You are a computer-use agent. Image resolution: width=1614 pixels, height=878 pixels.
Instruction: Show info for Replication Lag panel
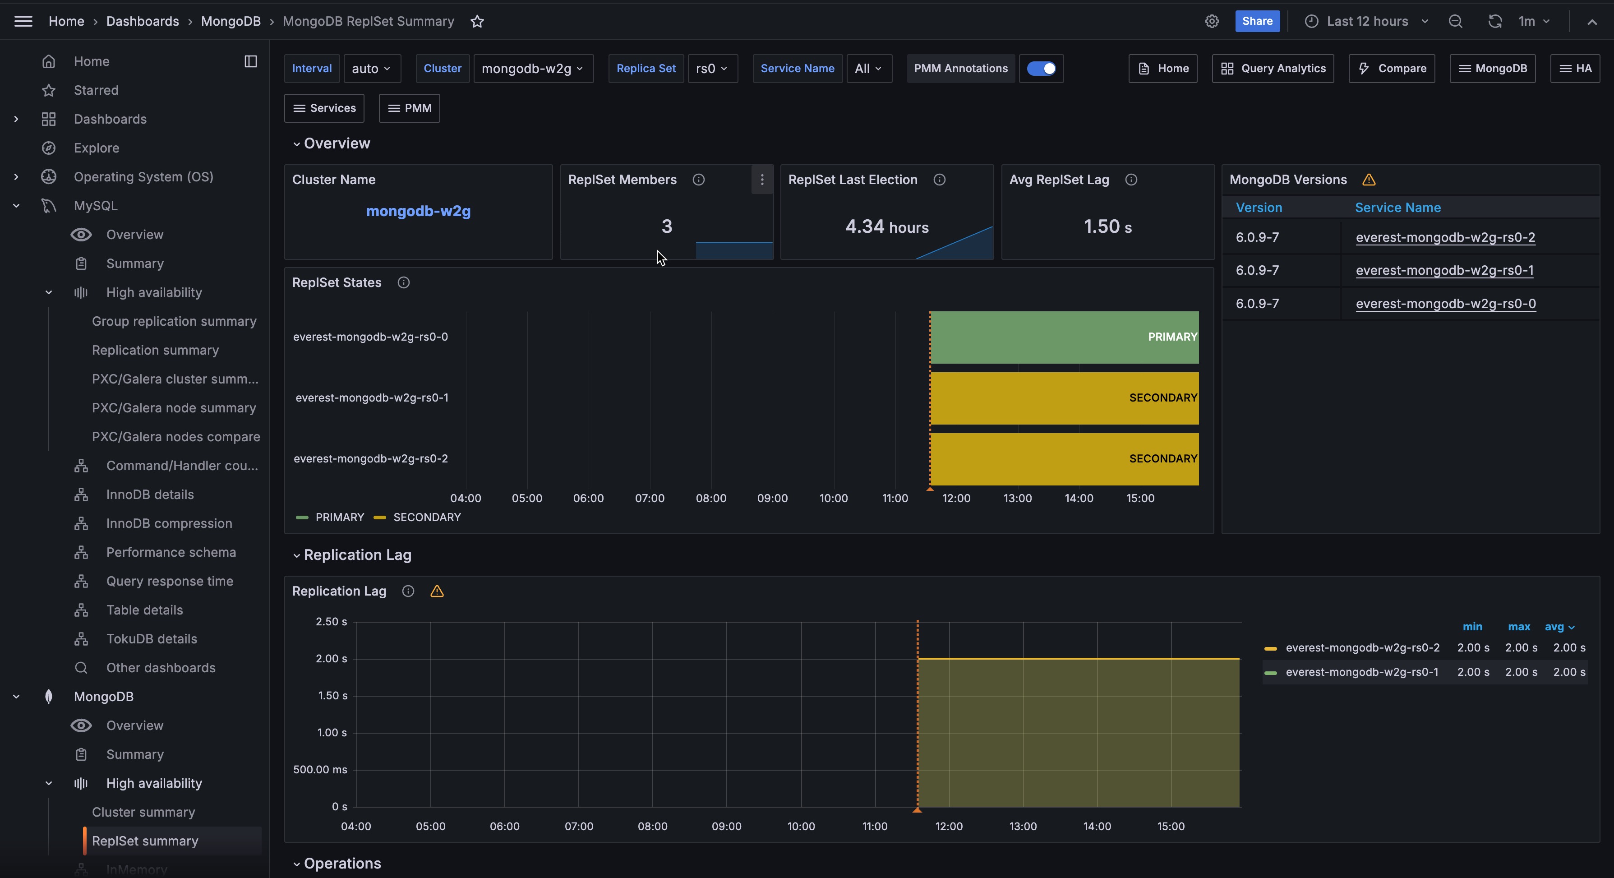point(408,591)
